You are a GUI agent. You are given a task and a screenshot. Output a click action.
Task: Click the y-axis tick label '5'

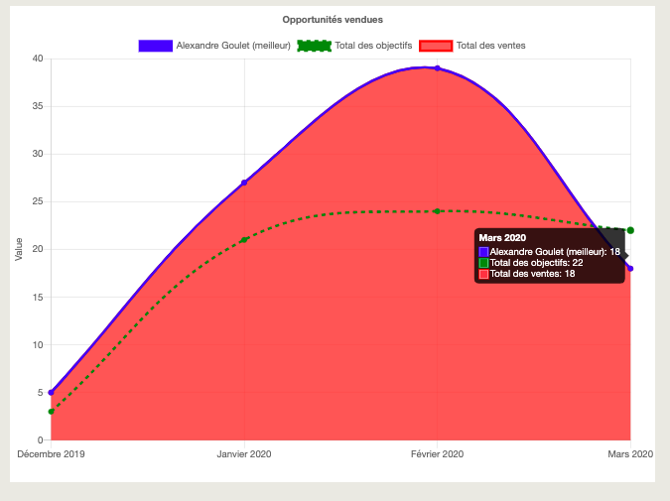[x=40, y=392]
